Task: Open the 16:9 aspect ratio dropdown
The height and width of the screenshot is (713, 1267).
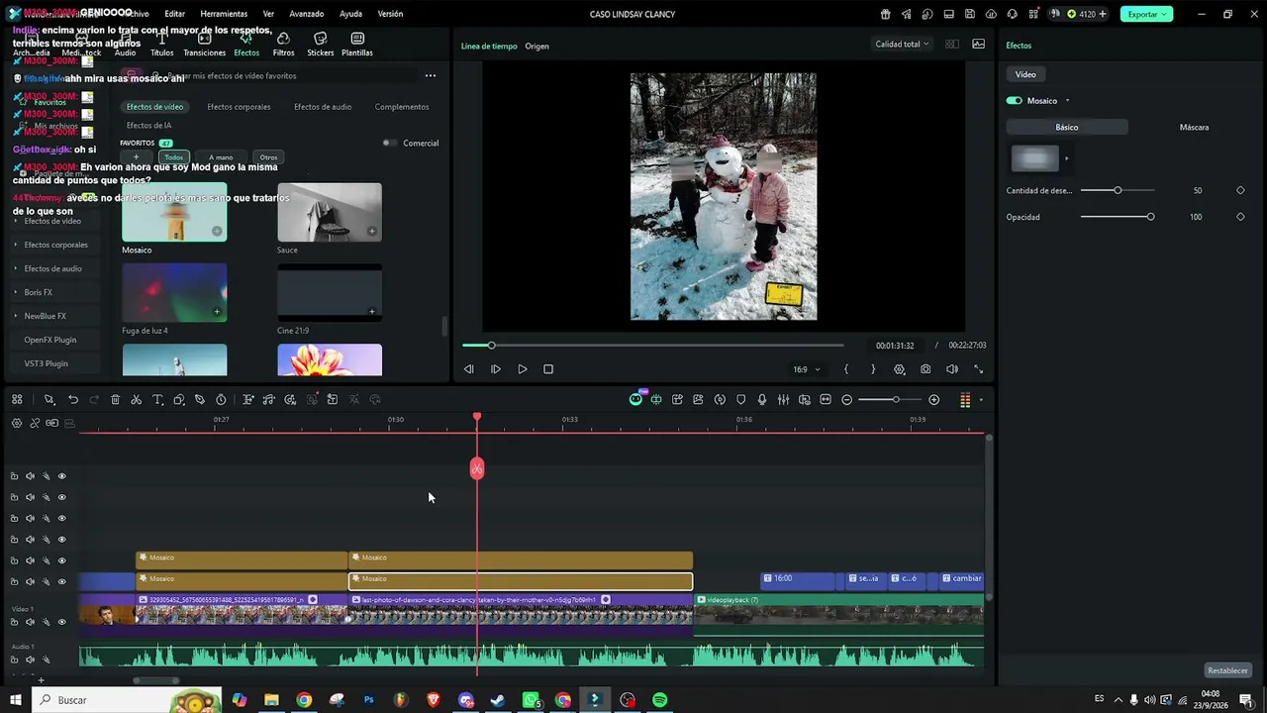Action: 806,369
